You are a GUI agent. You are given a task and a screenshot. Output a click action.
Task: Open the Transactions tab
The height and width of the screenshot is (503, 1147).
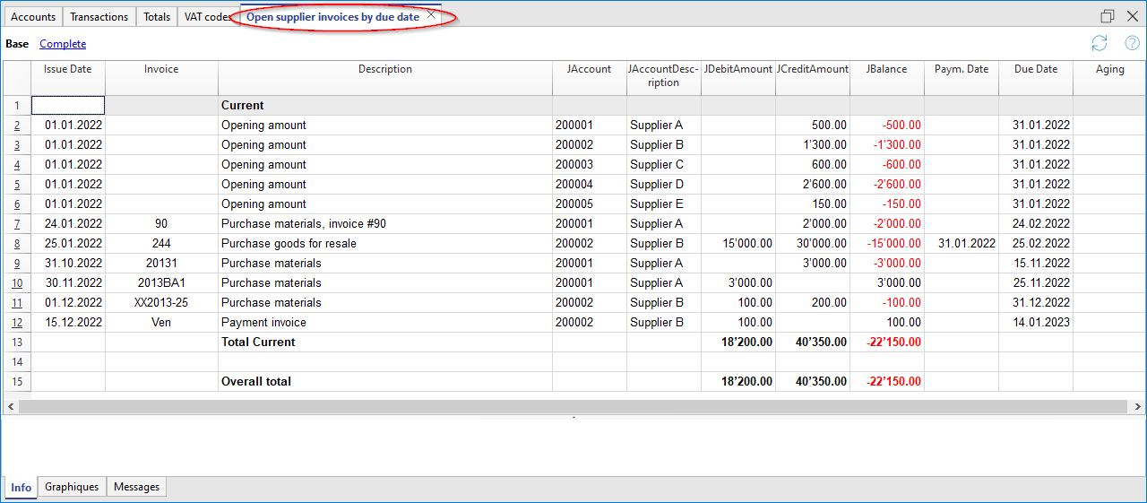point(99,17)
